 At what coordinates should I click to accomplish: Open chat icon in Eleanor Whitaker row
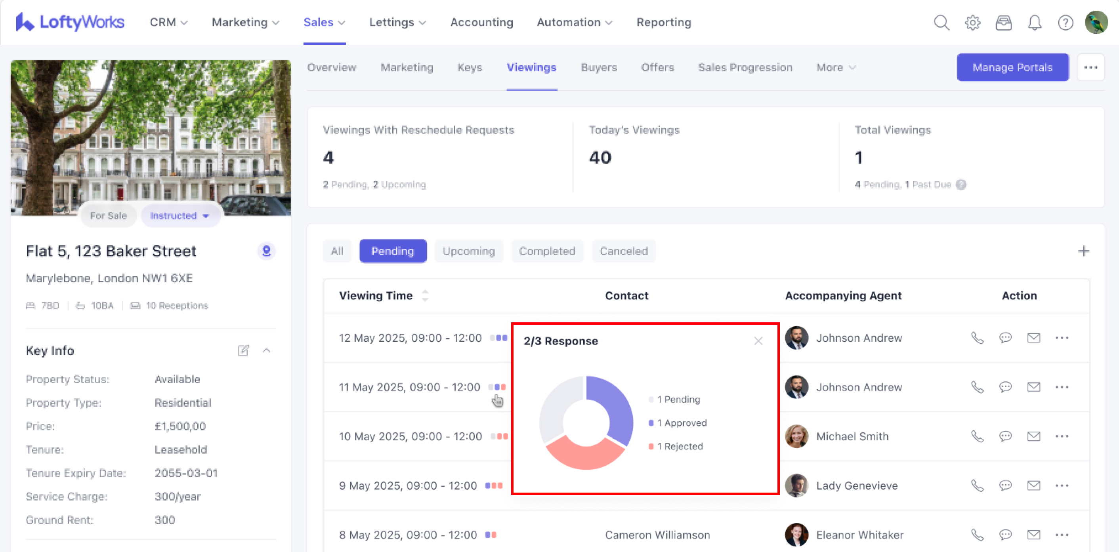click(x=1005, y=535)
